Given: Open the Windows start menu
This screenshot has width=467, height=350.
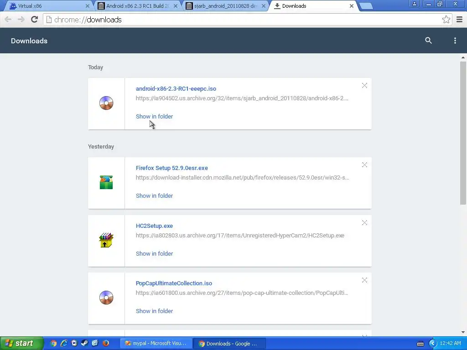Looking at the screenshot, I should point(21,343).
